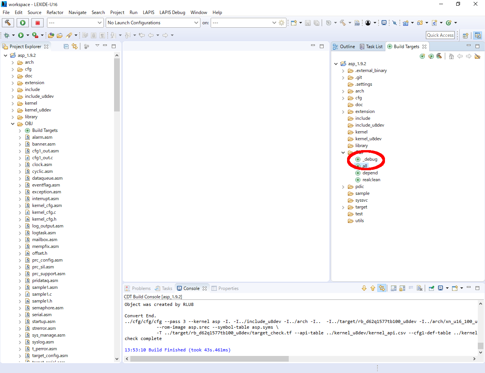The image size is (485, 373).
Task: Toggle Pin Console icon
Action: pyautogui.click(x=432, y=288)
